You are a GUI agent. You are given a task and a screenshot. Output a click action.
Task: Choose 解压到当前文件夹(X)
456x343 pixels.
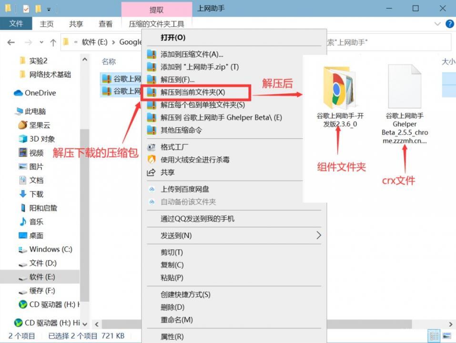pyautogui.click(x=195, y=92)
